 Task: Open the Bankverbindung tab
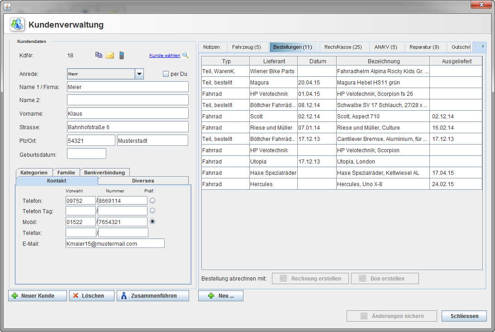105,173
